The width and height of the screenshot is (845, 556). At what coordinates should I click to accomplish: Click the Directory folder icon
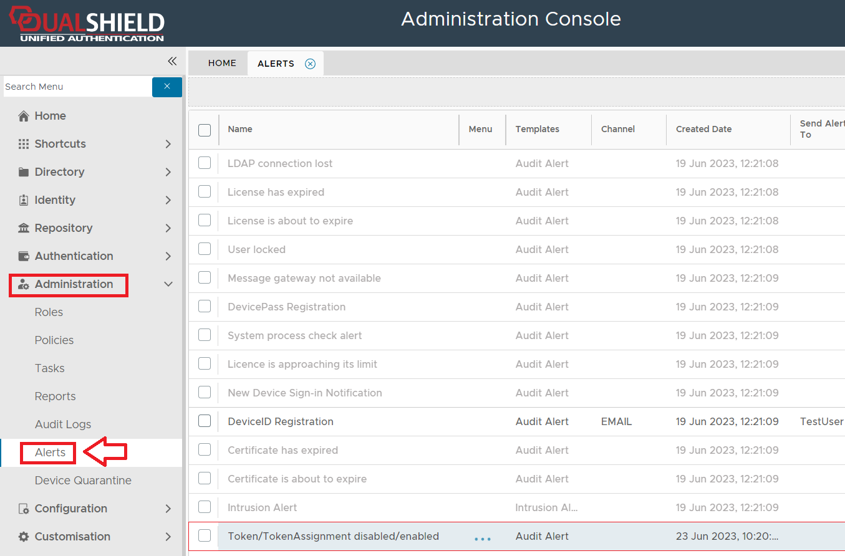point(24,172)
